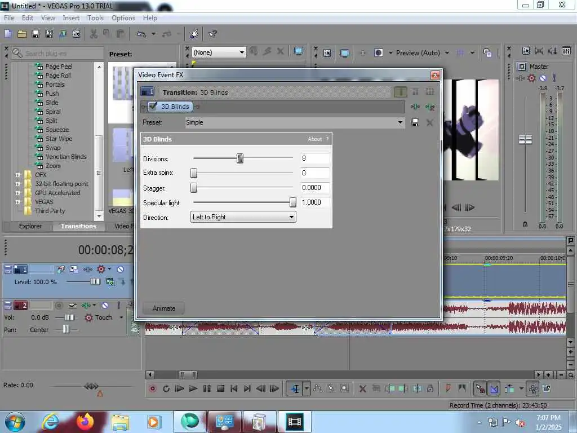Toggle the Enable Snapping icon
The image size is (577, 433).
click(480, 388)
